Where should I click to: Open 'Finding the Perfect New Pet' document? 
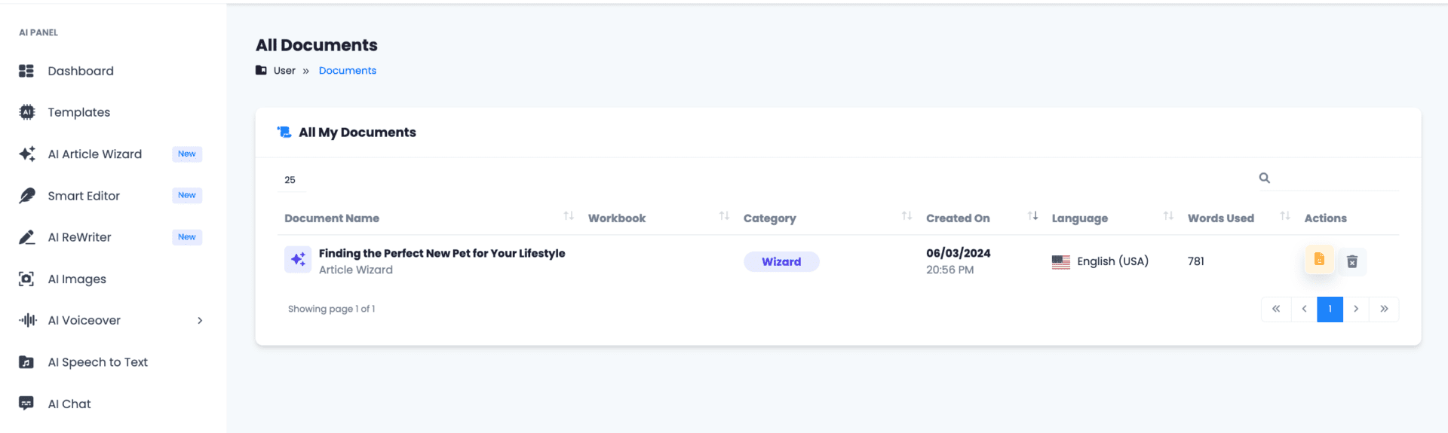pyautogui.click(x=441, y=254)
